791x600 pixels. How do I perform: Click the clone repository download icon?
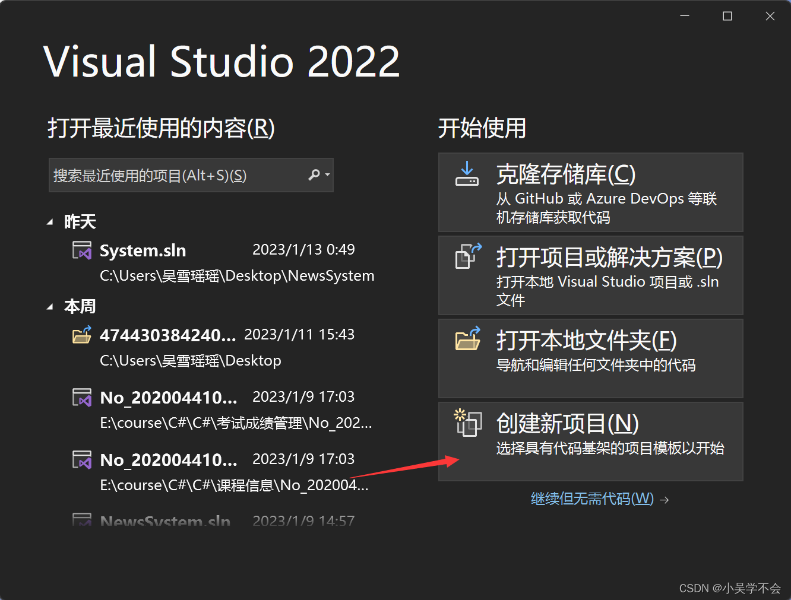(467, 173)
